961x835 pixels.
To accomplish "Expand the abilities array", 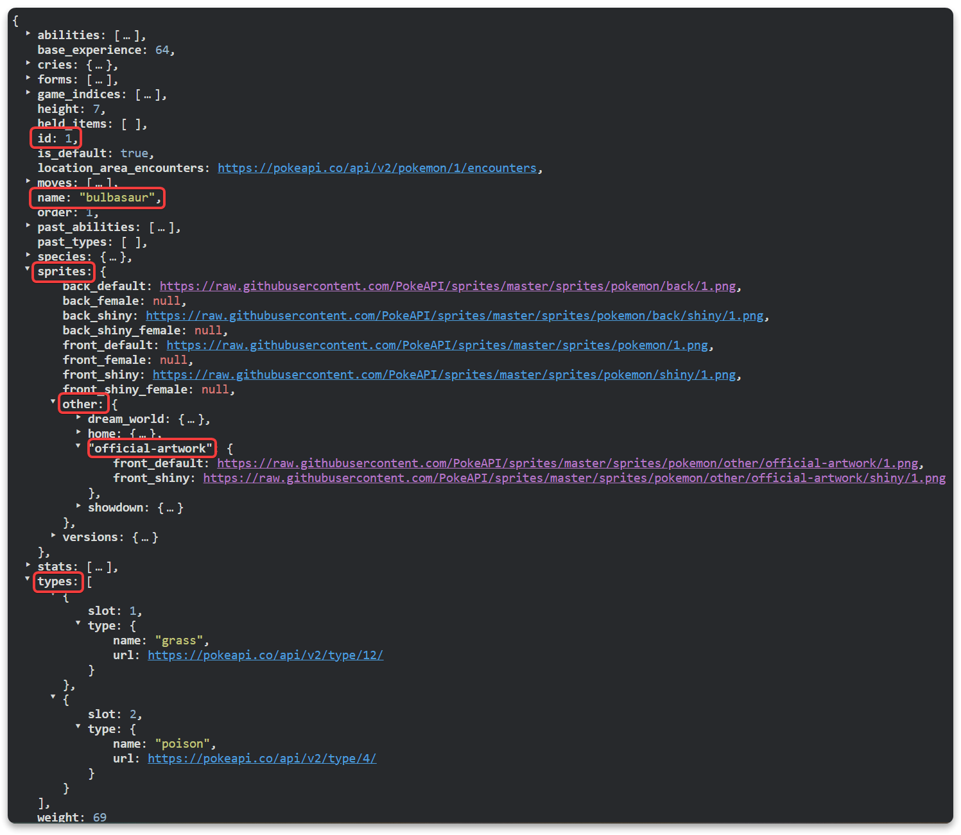I will tap(28, 35).
